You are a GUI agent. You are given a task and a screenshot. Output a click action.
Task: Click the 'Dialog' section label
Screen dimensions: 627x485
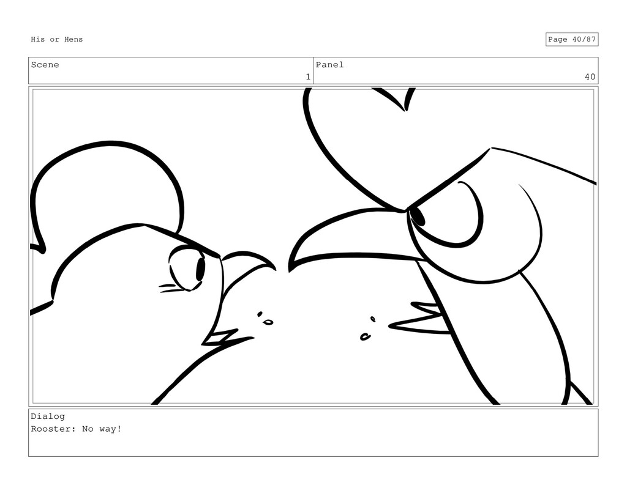coord(48,417)
